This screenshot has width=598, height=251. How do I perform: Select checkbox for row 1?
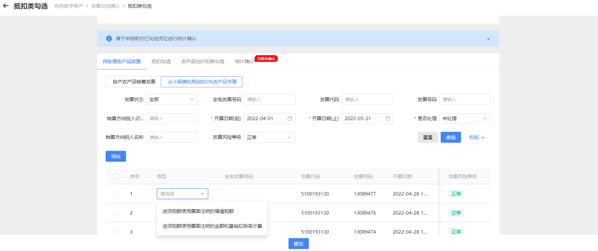click(x=116, y=194)
